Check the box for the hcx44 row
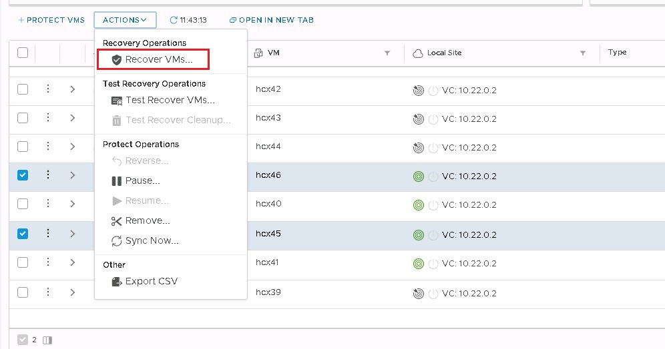Screen dimensions: 665x349 23,147
